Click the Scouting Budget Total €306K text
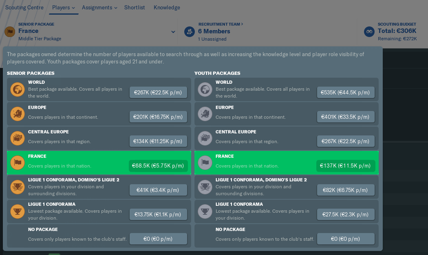This screenshot has width=428, height=255. click(397, 31)
